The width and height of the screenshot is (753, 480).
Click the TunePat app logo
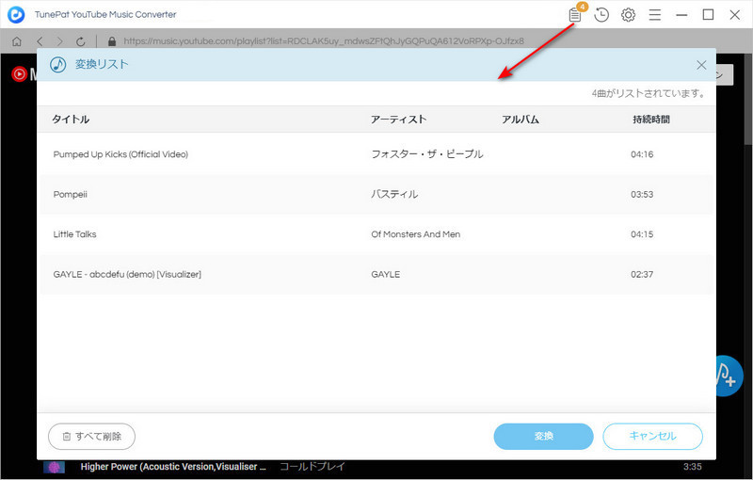[x=16, y=14]
